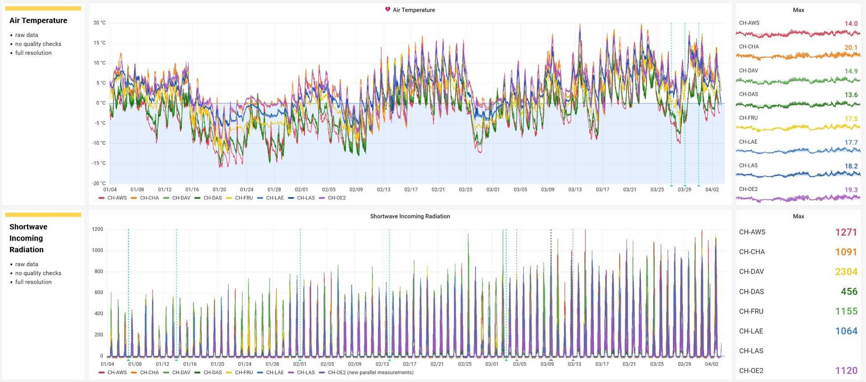866x382 pixels.
Task: Click the CH-FRU max value 17.5
Action: [851, 119]
